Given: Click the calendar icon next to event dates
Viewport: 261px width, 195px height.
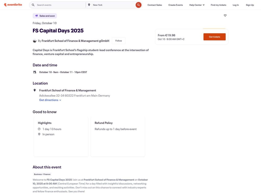Looking at the screenshot, I should click(35, 72).
